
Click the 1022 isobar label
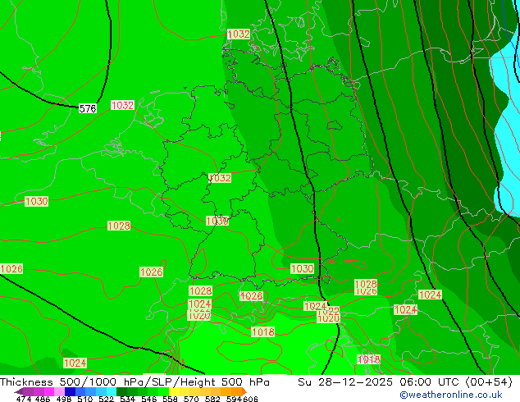(x=328, y=311)
